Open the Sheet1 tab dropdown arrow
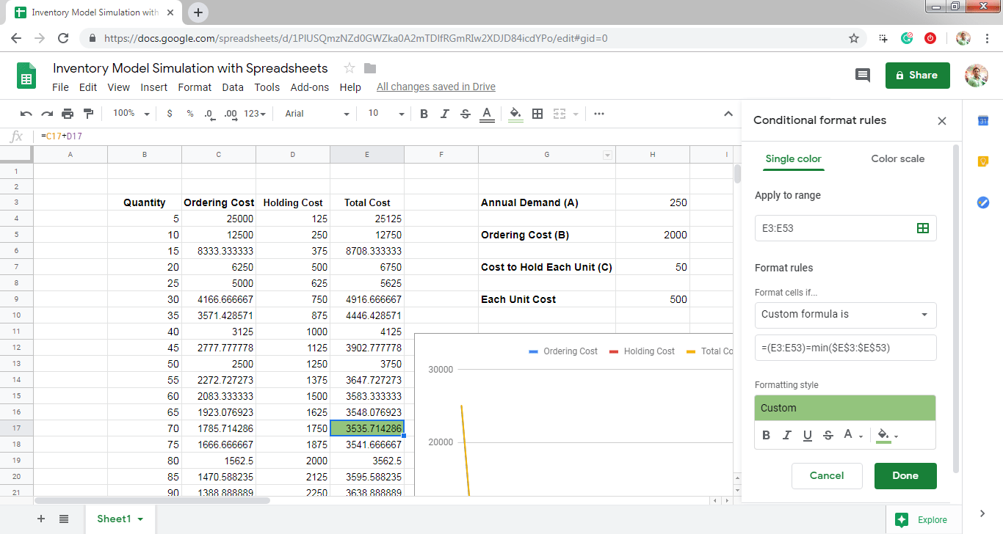 [140, 519]
